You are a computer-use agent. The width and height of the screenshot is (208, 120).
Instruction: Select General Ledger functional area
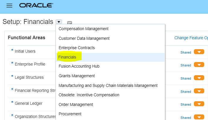coord(28,103)
